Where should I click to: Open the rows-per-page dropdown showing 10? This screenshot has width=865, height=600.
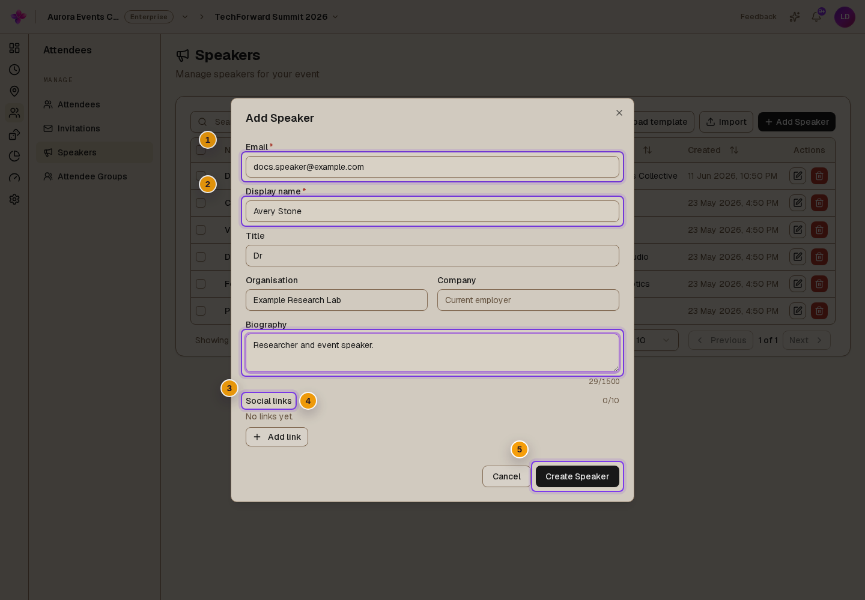(x=655, y=340)
